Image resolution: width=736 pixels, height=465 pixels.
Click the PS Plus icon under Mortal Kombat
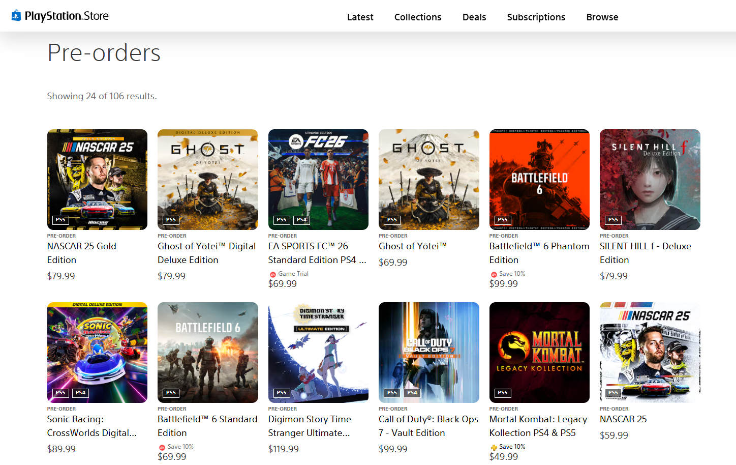click(494, 447)
